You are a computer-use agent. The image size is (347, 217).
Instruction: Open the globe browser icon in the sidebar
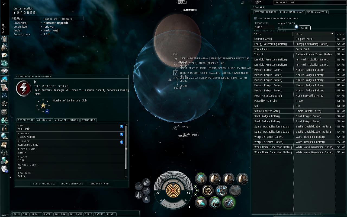4,136
